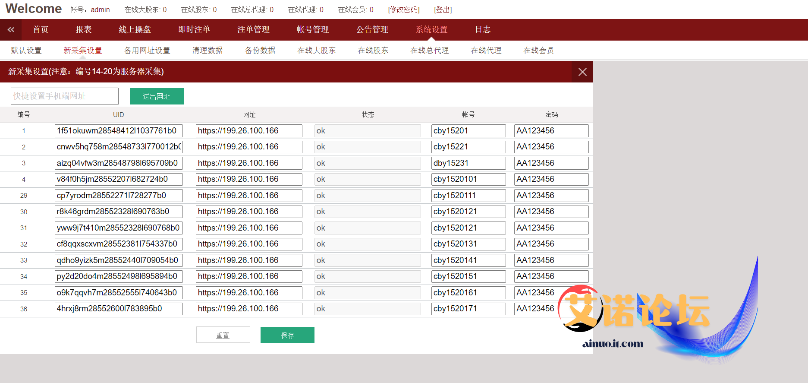Click the 送出网址 button

pos(157,96)
